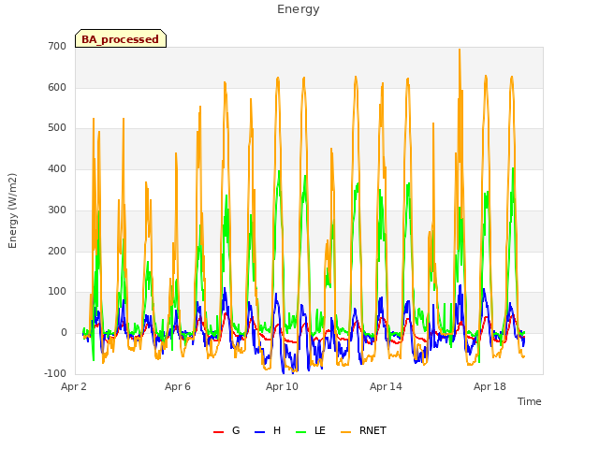The width and height of the screenshot is (599, 449).
Task: Toggle the RNET series legend label
Action: (x=373, y=430)
